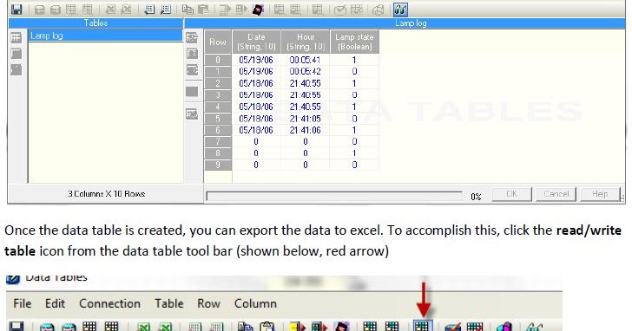Click the Cancel button

coord(556,194)
